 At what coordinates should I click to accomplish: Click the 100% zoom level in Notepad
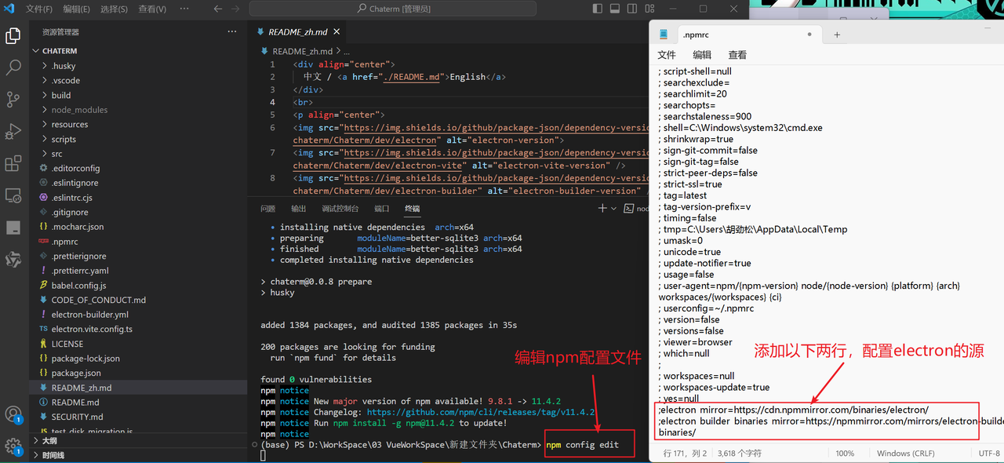pyautogui.click(x=845, y=454)
